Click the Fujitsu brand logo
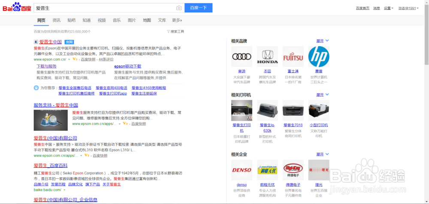429x204 pixels. pos(293,56)
